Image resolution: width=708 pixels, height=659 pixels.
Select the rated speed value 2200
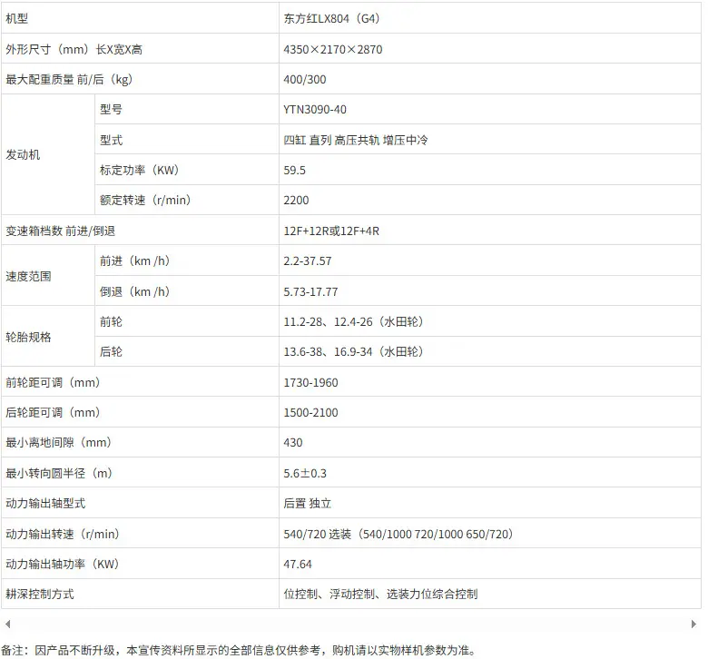click(296, 200)
